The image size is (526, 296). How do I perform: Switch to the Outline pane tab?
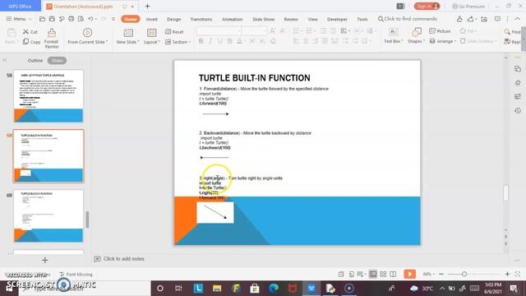[35, 60]
